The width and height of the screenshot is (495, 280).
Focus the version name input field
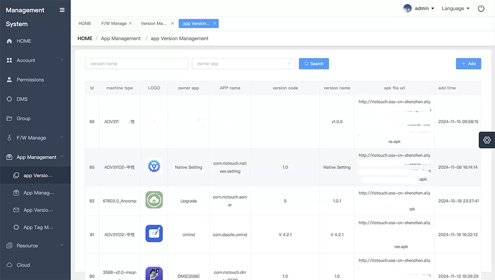click(137, 63)
